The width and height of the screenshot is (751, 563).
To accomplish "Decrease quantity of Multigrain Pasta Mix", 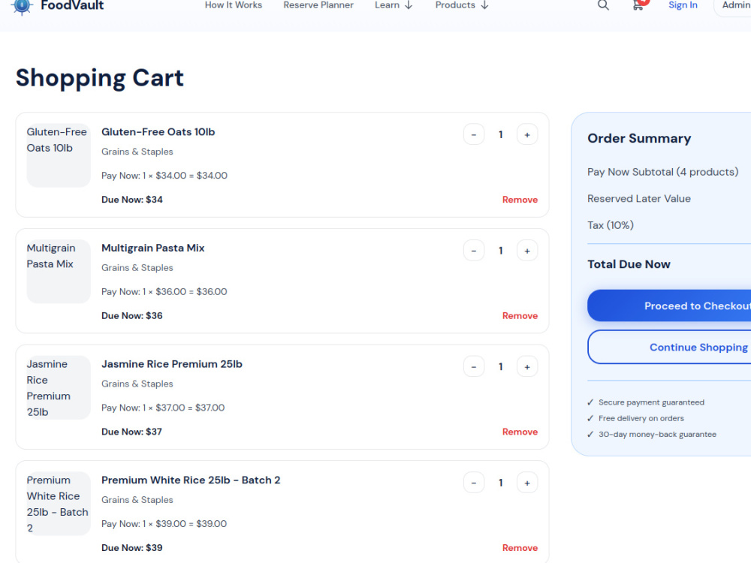I will click(474, 251).
